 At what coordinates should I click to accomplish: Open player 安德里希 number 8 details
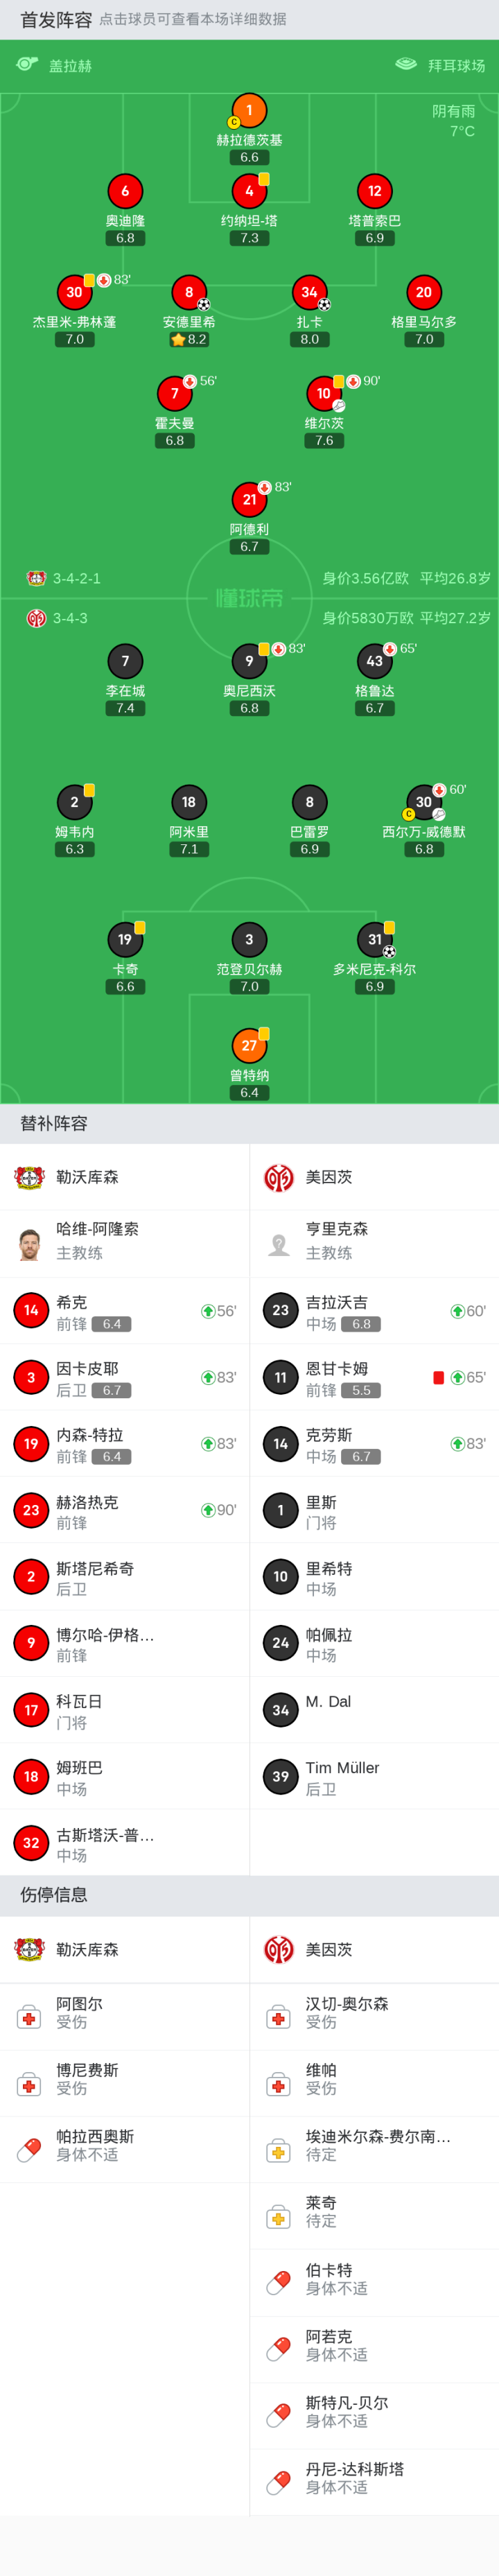(188, 293)
